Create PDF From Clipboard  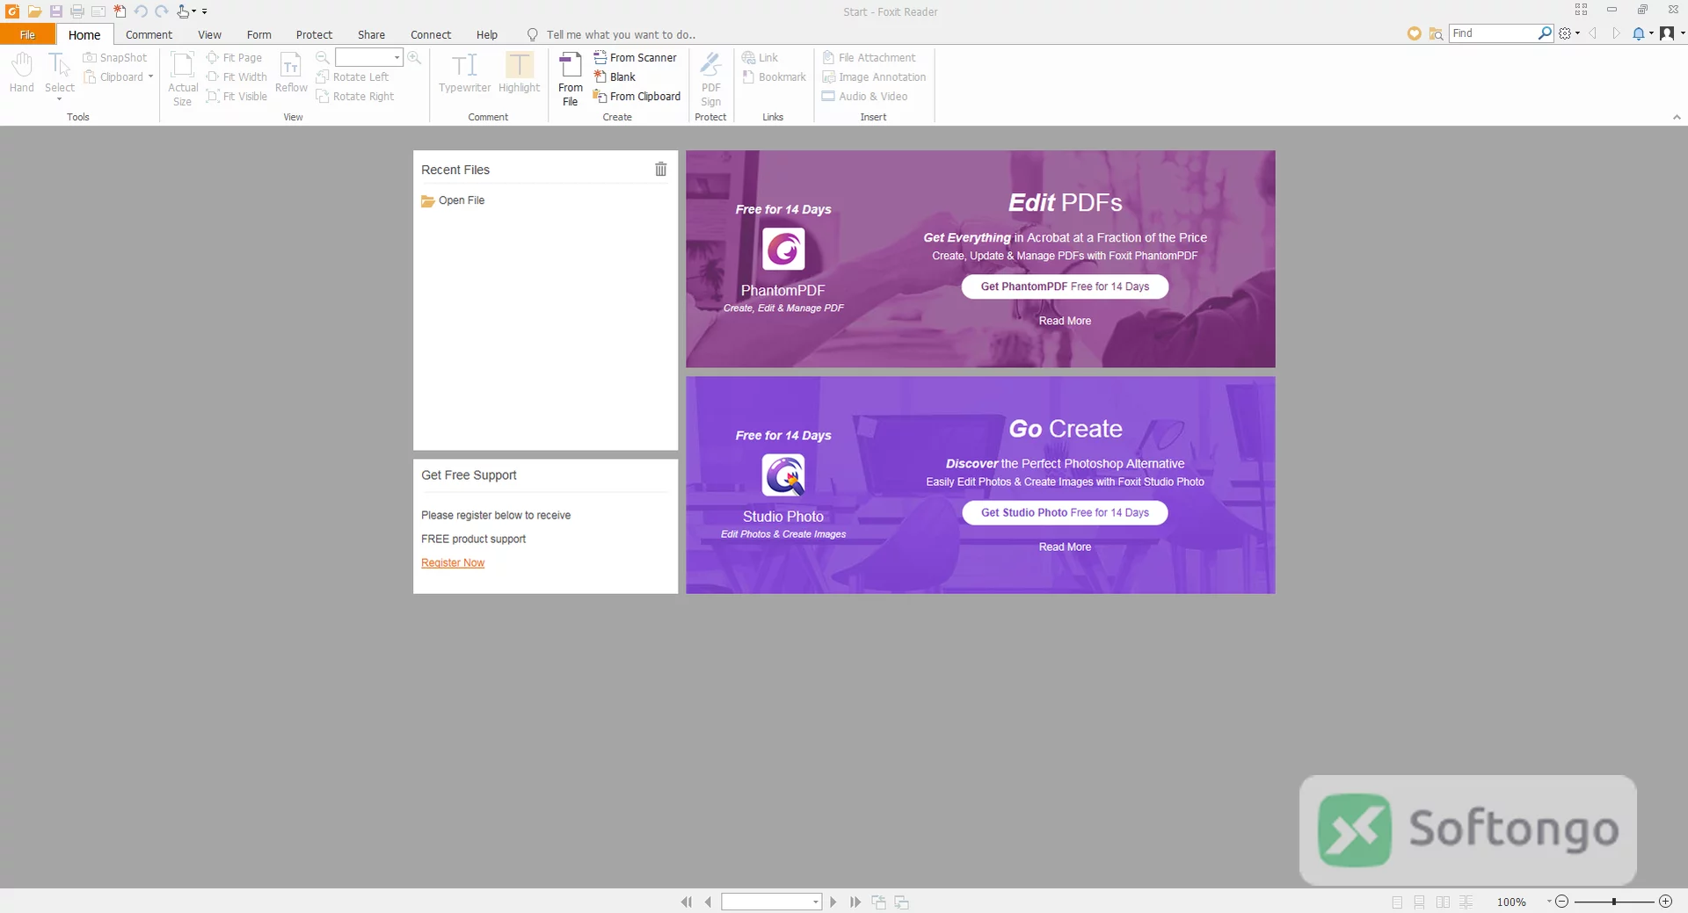click(637, 96)
